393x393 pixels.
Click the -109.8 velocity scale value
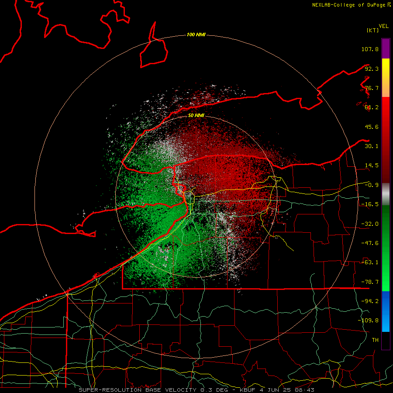pos(368,321)
